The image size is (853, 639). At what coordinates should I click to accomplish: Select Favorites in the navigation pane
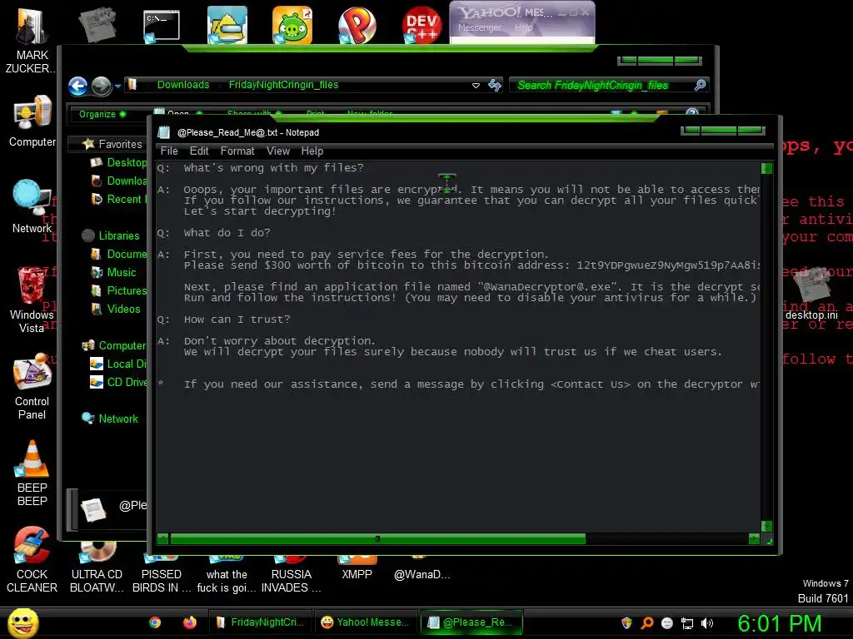(112, 144)
